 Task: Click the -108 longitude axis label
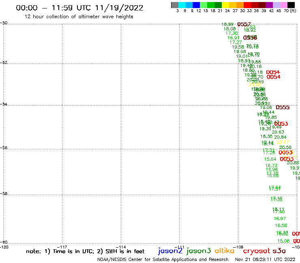pyautogui.click(x=238, y=247)
